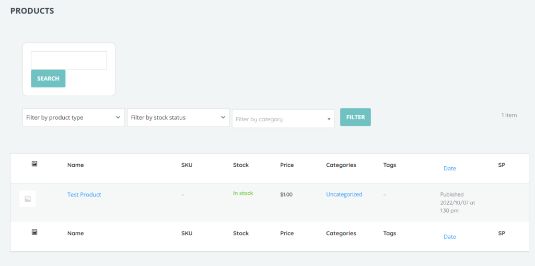Click the Categories column header
The height and width of the screenshot is (266, 535).
pyautogui.click(x=341, y=165)
